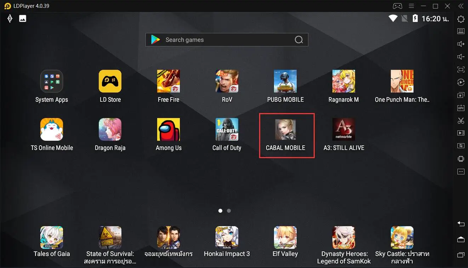Viewport: 468px width, 268px height.
Task: Collapse sidebar with double-arrow icon
Action: (x=461, y=6)
